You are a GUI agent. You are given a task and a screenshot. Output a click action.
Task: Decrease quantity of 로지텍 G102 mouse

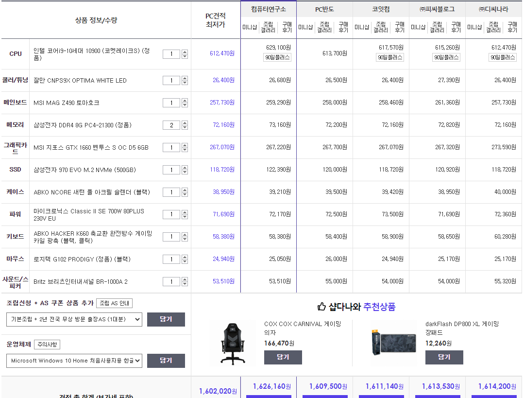(185, 261)
